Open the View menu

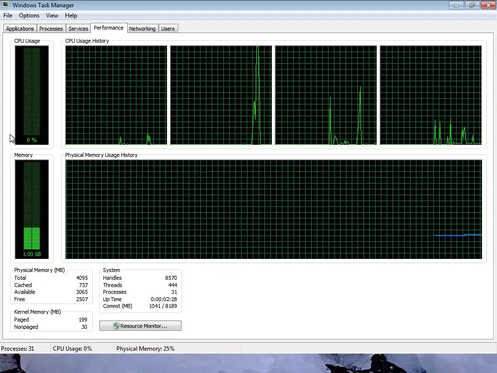coord(52,16)
